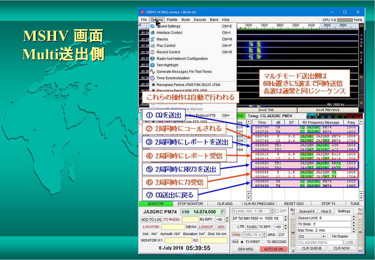Viewport: 375px width, 260px height.
Task: Click the green MONITOR button
Action: tap(155, 204)
